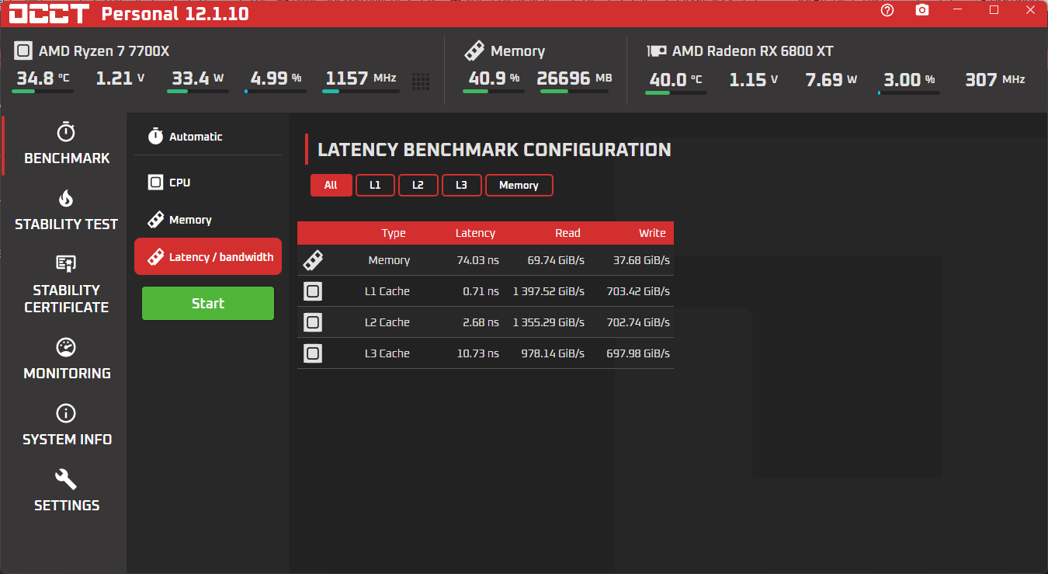The width and height of the screenshot is (1048, 574).
Task: Select the Automatic benchmark option
Action: point(208,136)
